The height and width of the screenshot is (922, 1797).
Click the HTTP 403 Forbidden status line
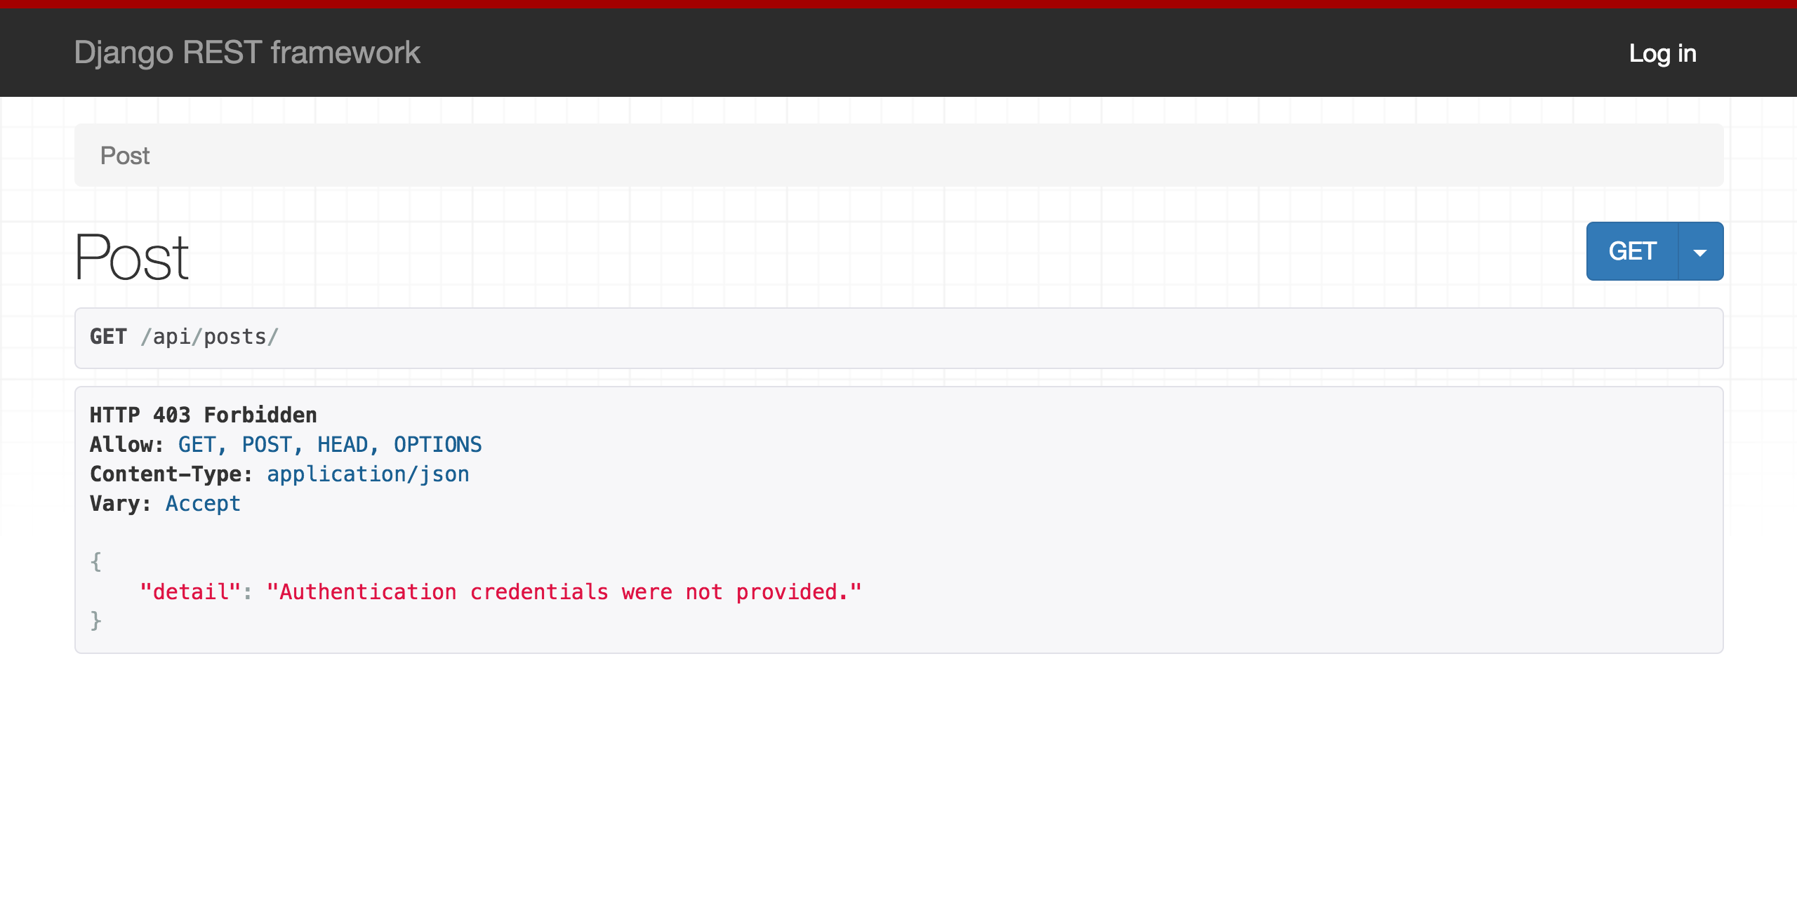click(204, 415)
